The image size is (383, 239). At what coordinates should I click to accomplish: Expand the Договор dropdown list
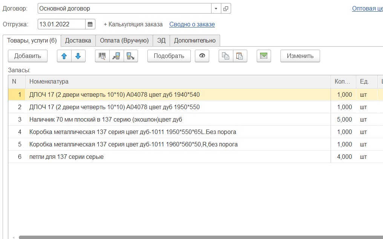point(216,8)
